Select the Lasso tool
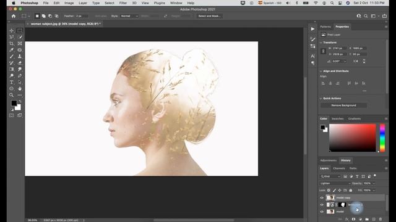This screenshot has height=222, width=396. coord(12,37)
